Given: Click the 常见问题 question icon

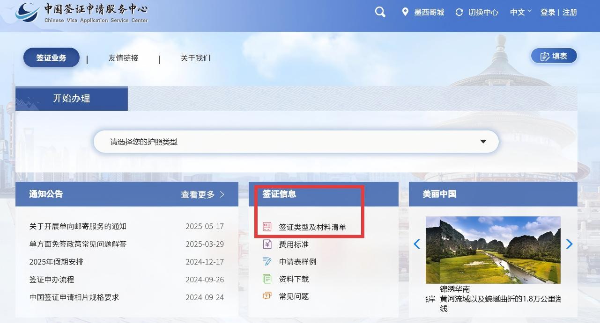Looking at the screenshot, I should click(x=267, y=296).
